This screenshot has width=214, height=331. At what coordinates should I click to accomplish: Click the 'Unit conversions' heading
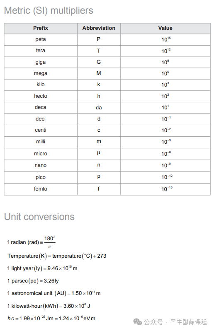tap(39, 217)
